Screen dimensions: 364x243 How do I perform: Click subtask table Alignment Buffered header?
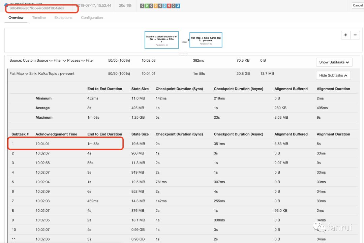(x=291, y=134)
